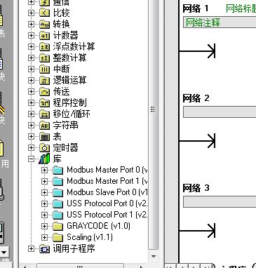Screen dimensions: 256x268
Task: Click the 表 table icon
Action: point(44,136)
